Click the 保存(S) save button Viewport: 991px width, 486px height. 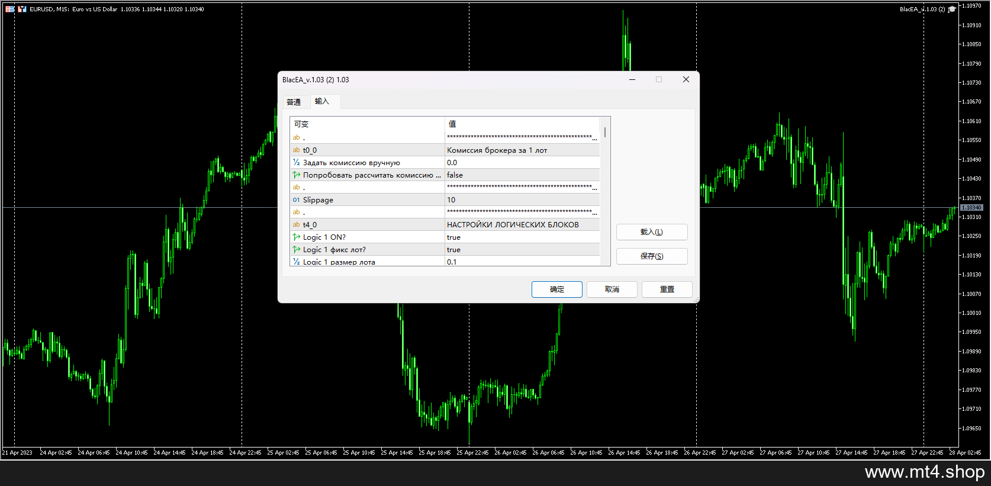[652, 256]
